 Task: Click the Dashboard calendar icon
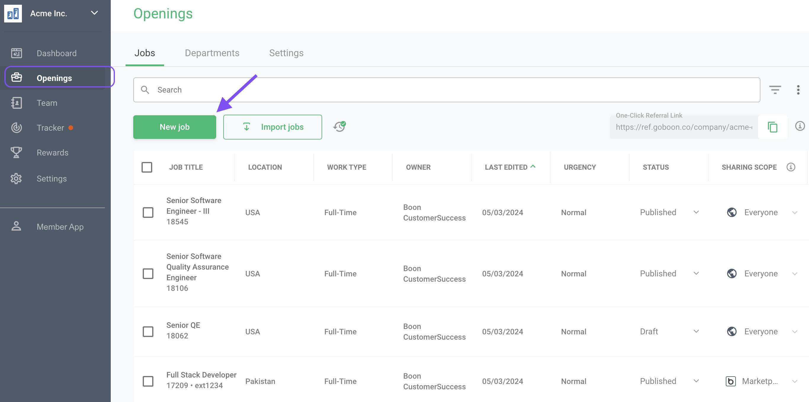coord(16,53)
